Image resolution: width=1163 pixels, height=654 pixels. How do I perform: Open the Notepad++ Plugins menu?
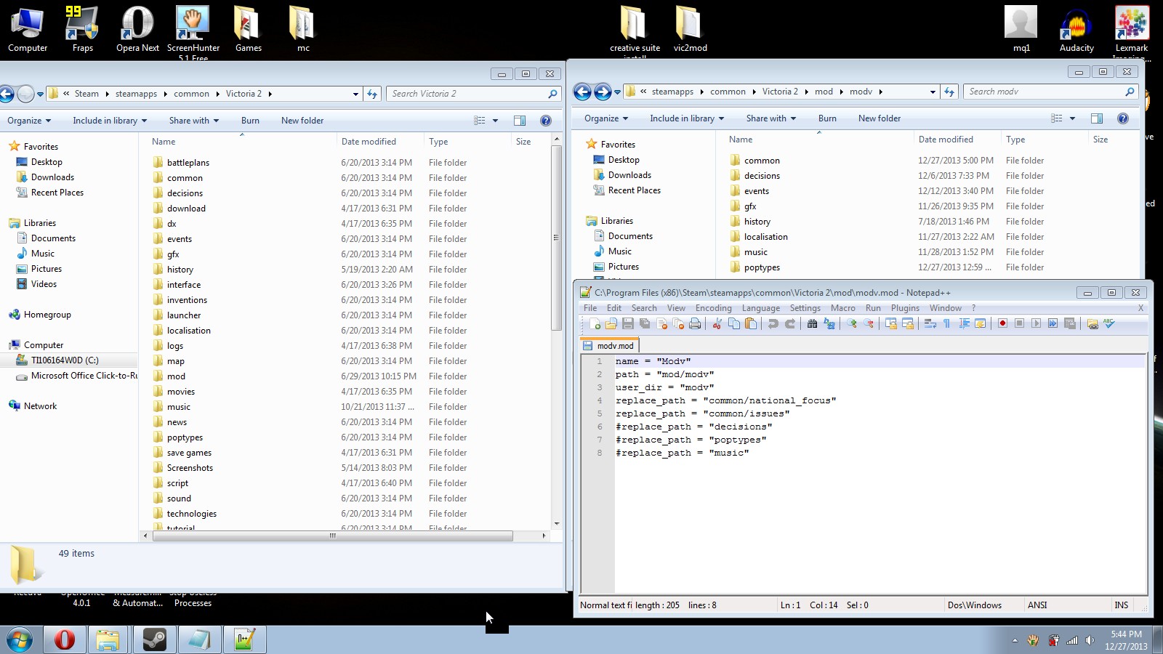tap(905, 308)
